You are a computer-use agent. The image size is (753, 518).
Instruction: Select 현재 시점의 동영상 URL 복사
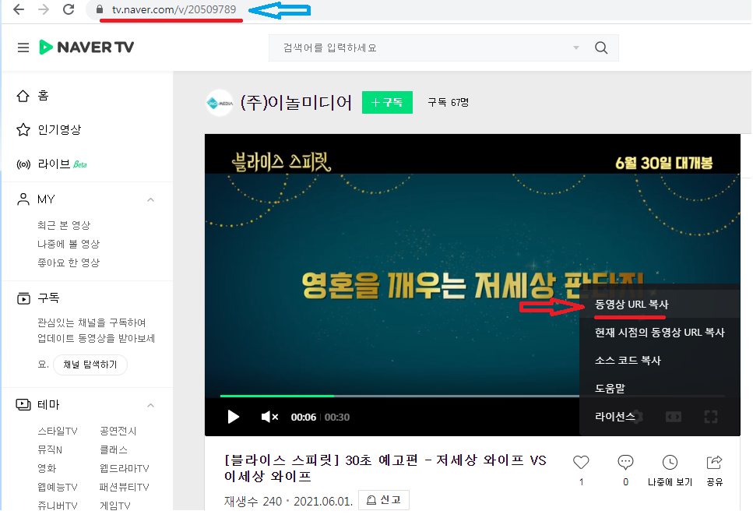click(660, 333)
